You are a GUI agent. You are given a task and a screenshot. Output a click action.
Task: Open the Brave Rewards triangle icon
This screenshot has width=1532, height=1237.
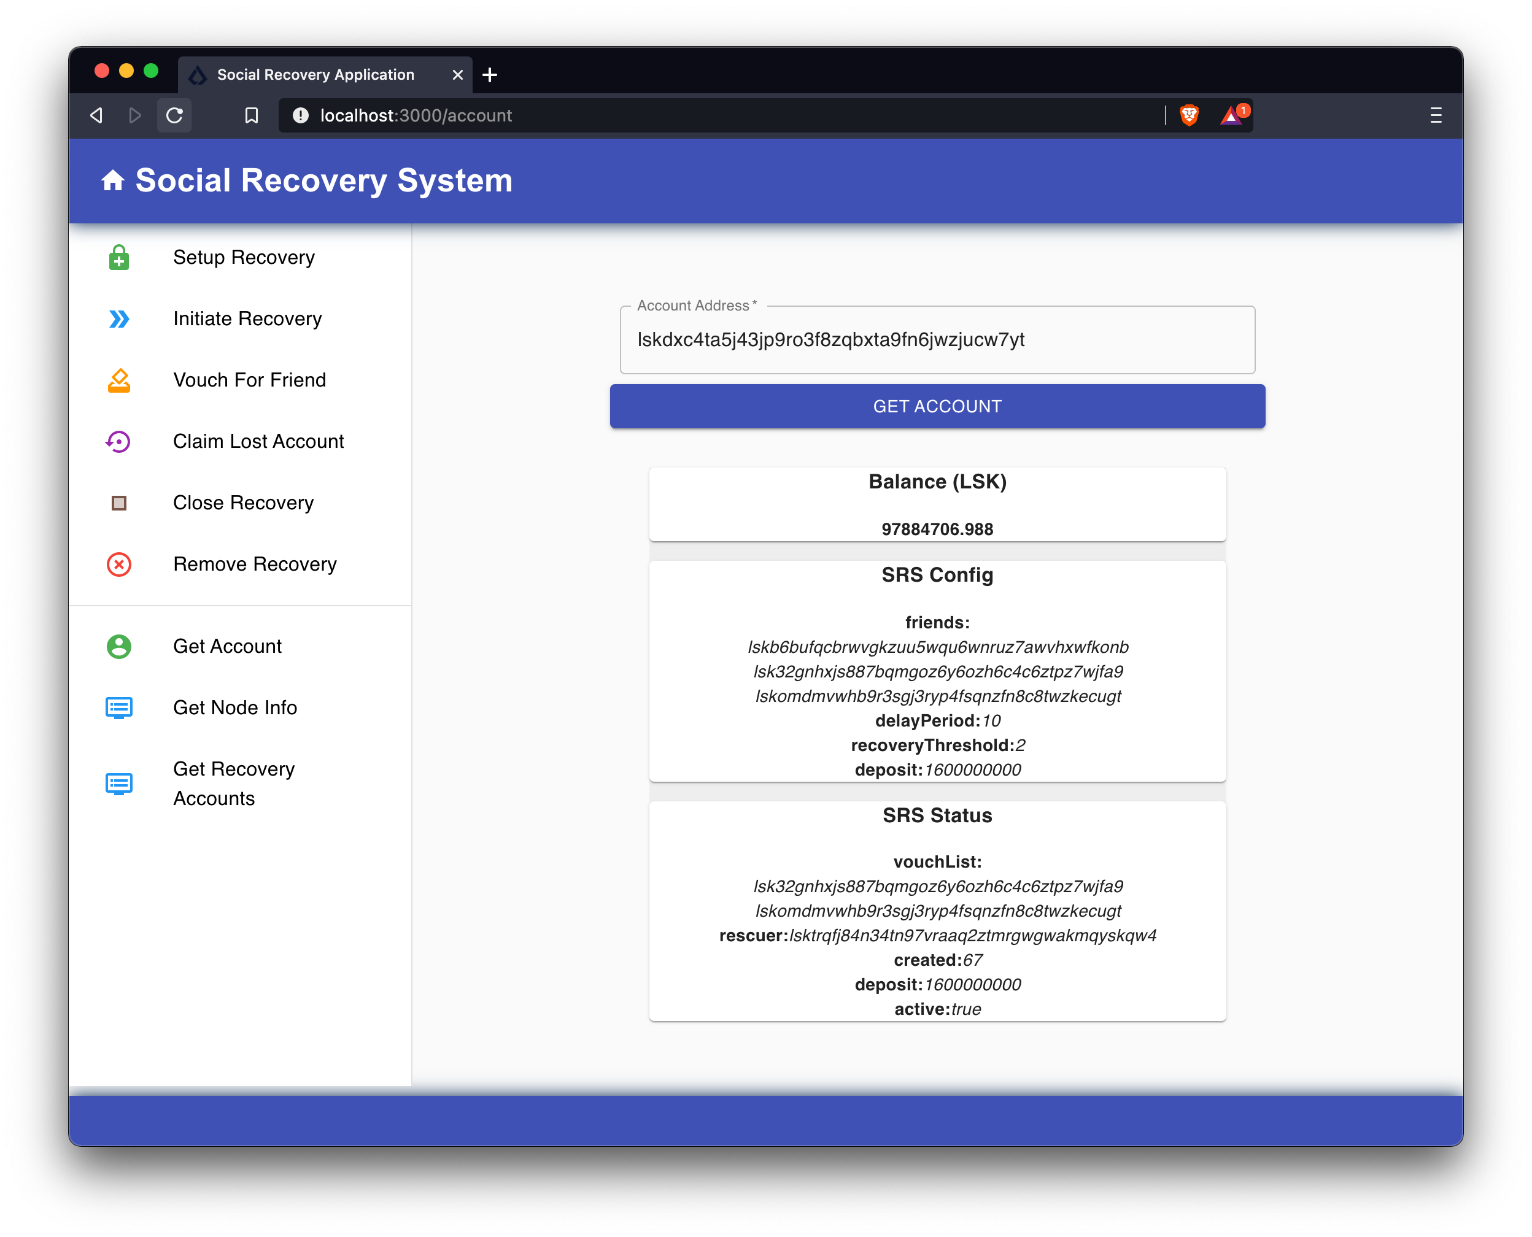coord(1231,115)
